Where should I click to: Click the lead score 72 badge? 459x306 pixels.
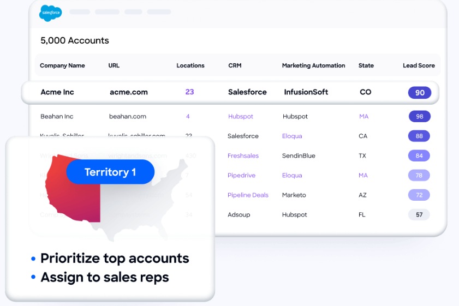coord(419,195)
